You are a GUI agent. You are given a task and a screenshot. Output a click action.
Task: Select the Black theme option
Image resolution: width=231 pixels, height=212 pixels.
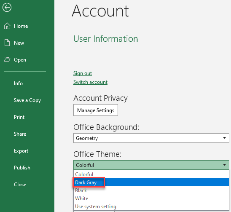pos(151,191)
